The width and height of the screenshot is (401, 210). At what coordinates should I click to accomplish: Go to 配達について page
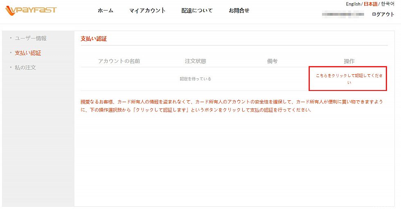tap(197, 11)
